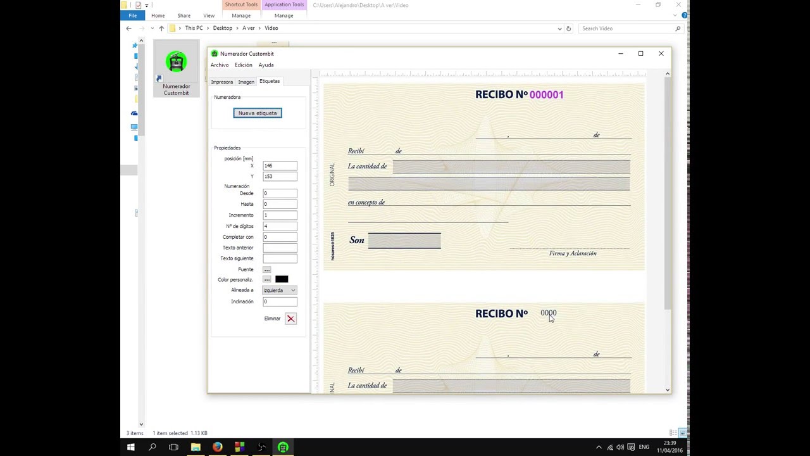This screenshot has width=810, height=456.
Task: Select the 000001 number label on receipt
Action: pos(546,94)
